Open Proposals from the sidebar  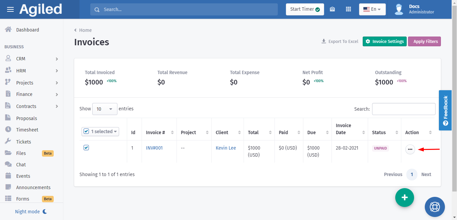(x=27, y=118)
